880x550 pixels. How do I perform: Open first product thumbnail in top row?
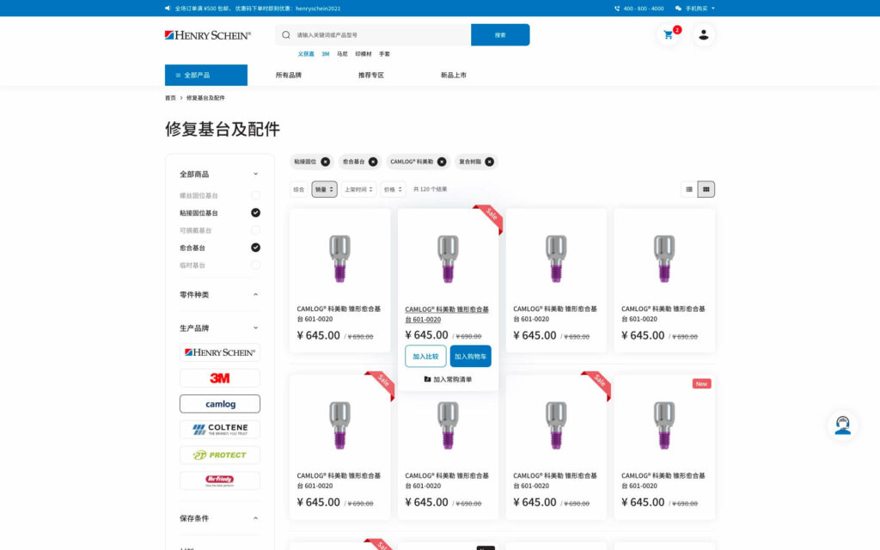point(340,258)
